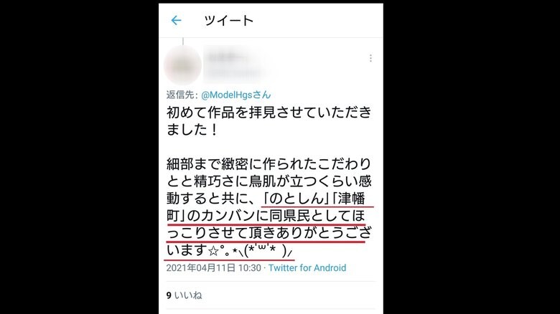The width and height of the screenshot is (560, 314).
Task: Tap the thread connector line above the avatar
Action: tap(183, 42)
